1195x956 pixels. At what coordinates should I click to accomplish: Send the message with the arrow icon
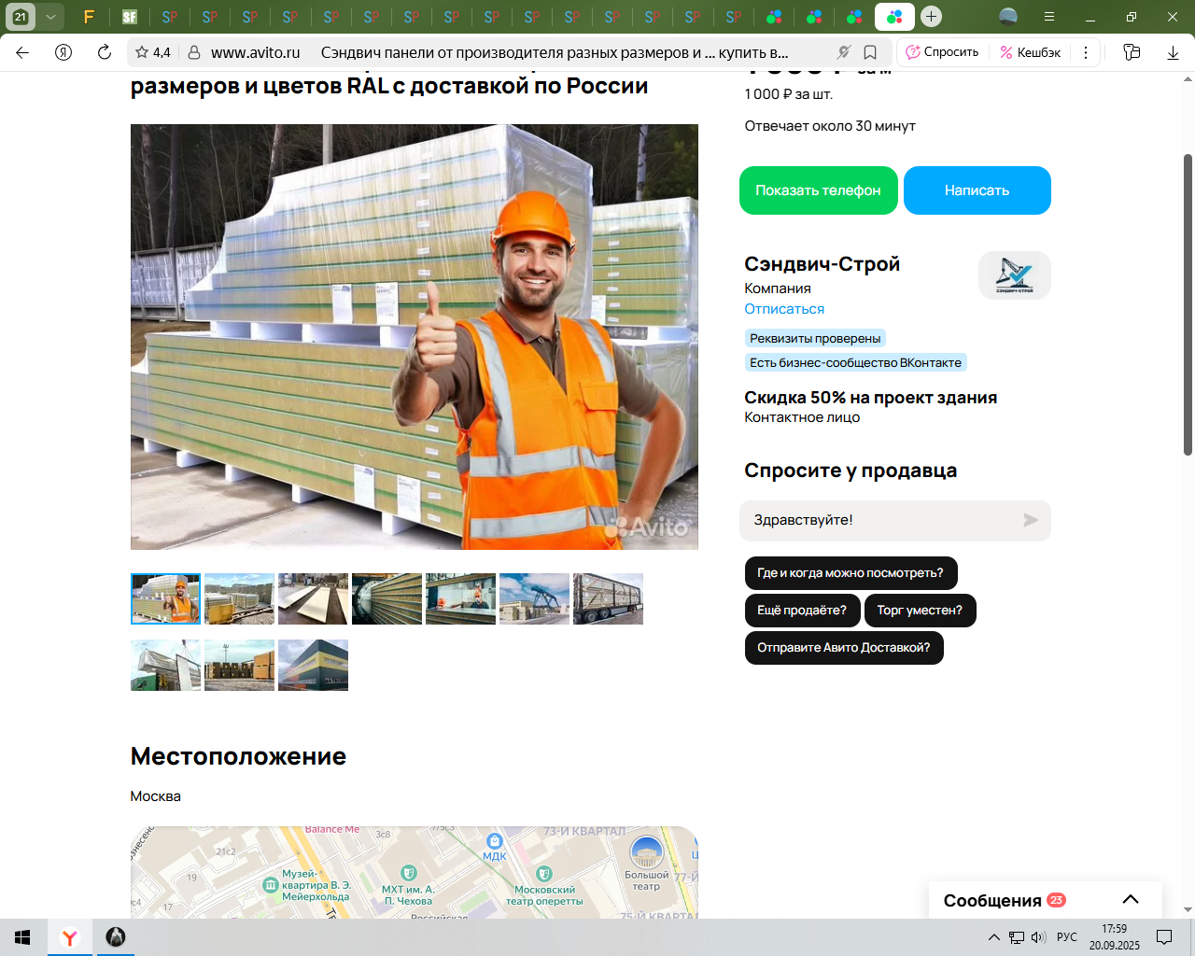click(1031, 520)
